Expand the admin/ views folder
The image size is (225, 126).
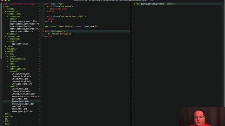coord(13,56)
